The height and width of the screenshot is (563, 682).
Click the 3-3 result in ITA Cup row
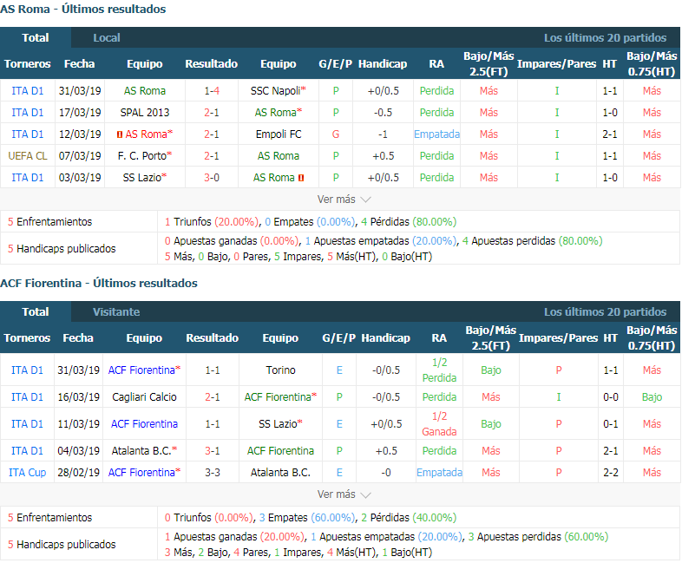(213, 472)
